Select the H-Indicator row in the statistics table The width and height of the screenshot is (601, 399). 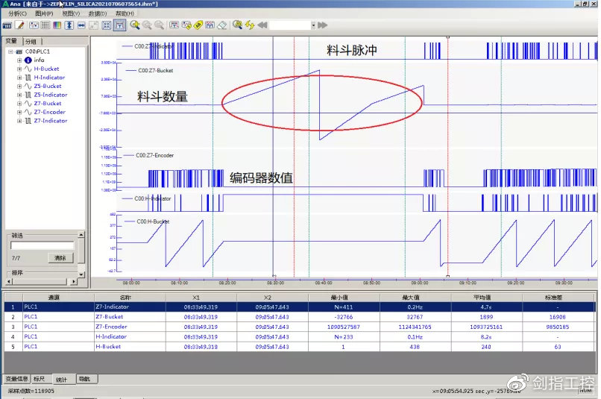[x=299, y=337]
